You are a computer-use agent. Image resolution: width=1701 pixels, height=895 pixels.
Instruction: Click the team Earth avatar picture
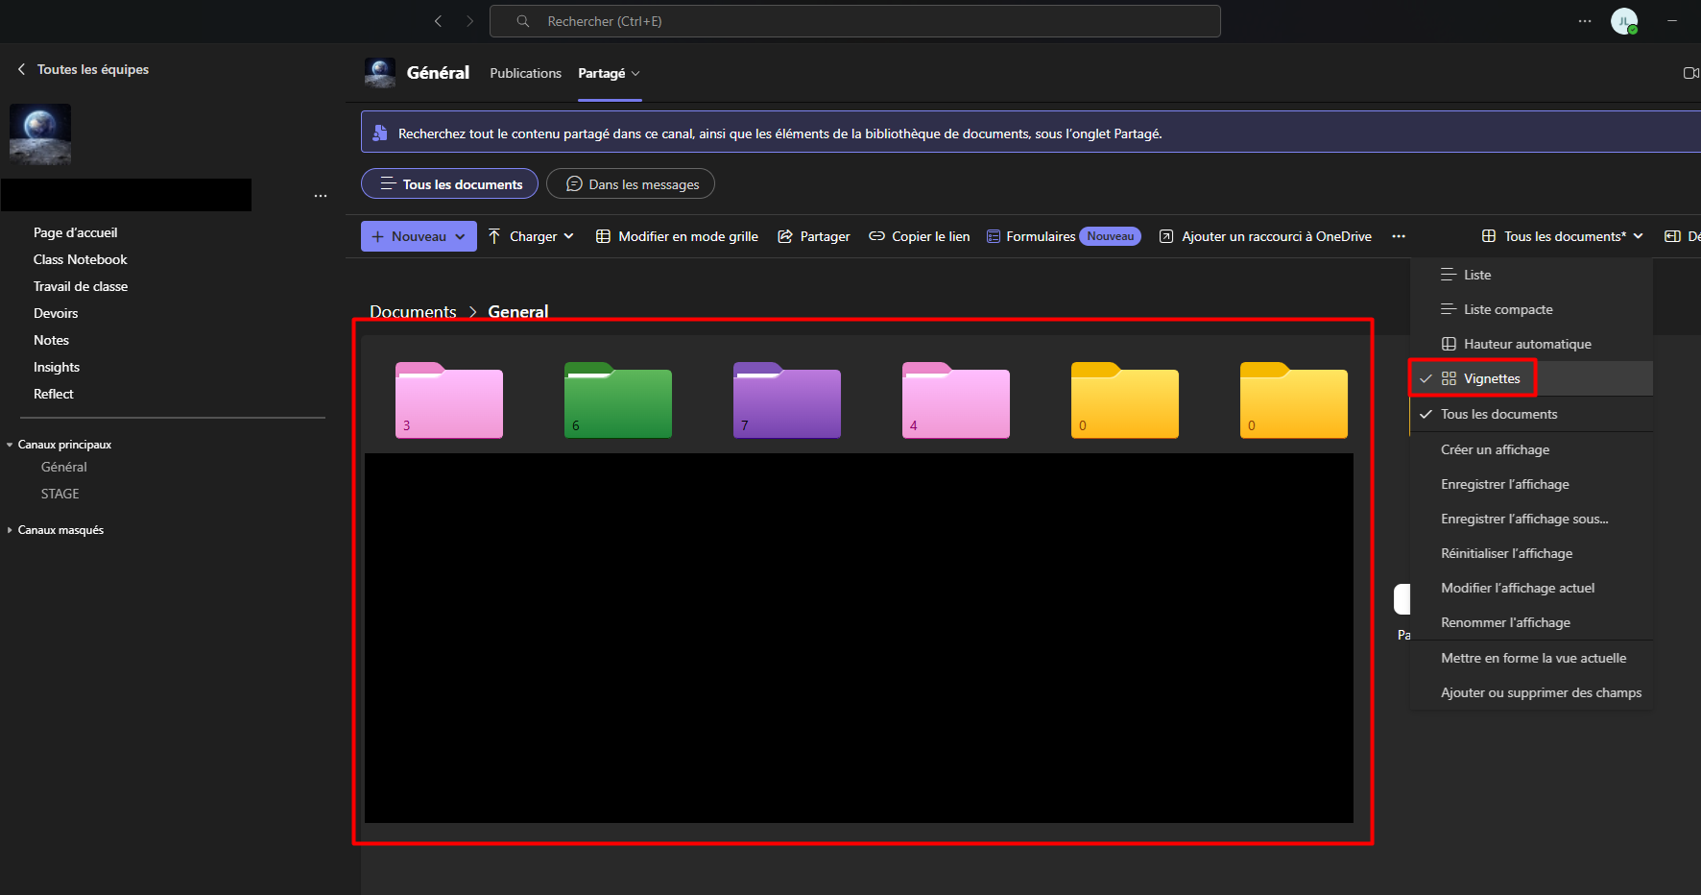[x=40, y=134]
